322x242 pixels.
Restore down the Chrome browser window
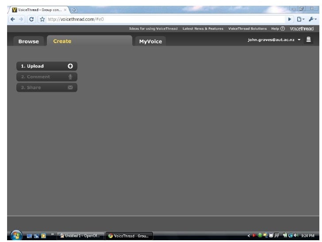click(x=301, y=9)
